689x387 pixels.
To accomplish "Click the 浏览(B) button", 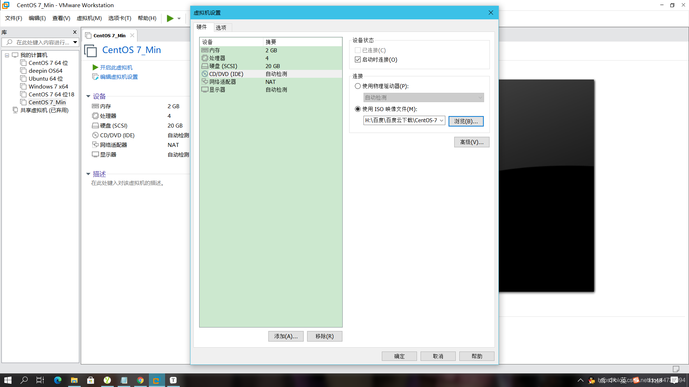I will click(466, 121).
